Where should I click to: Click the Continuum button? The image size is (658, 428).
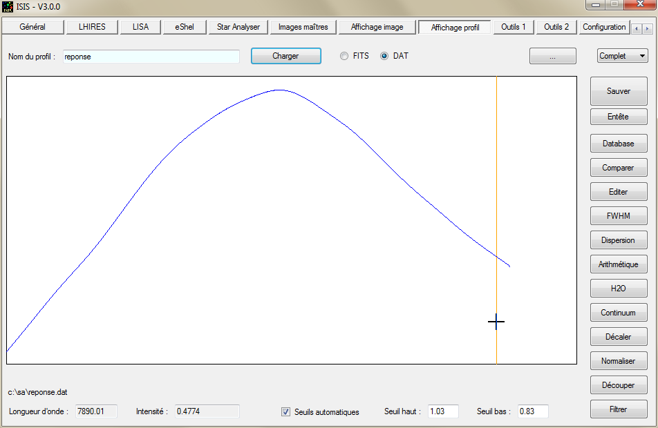tap(618, 313)
